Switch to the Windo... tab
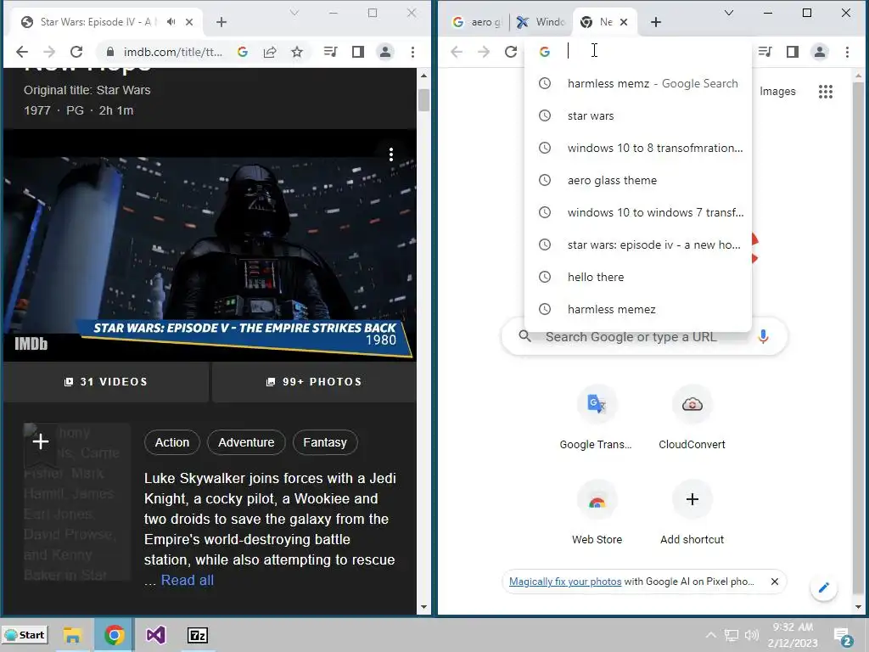This screenshot has height=652, width=869. point(541,22)
